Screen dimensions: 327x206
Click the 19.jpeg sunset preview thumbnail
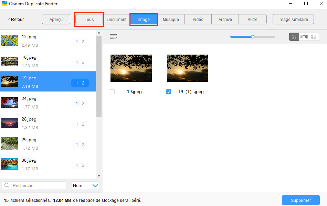pos(131,68)
